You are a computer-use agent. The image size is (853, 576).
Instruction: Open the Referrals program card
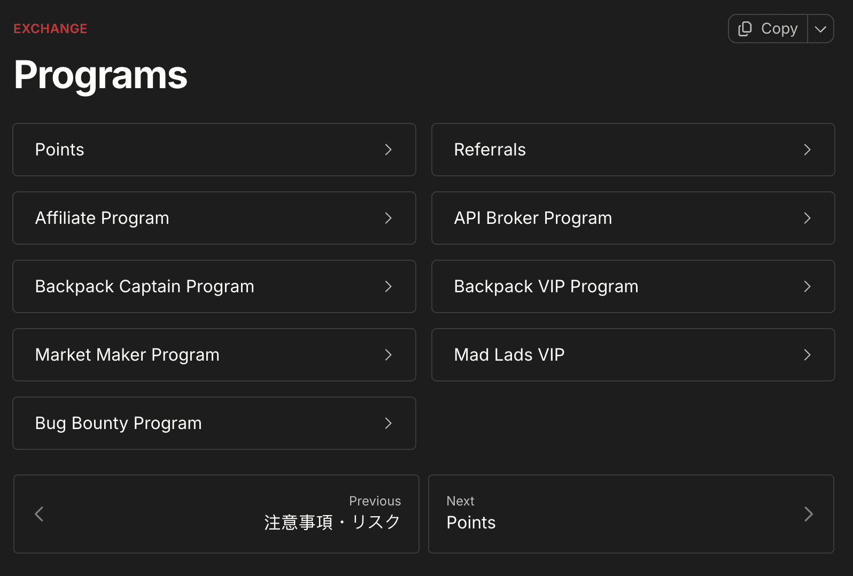633,150
